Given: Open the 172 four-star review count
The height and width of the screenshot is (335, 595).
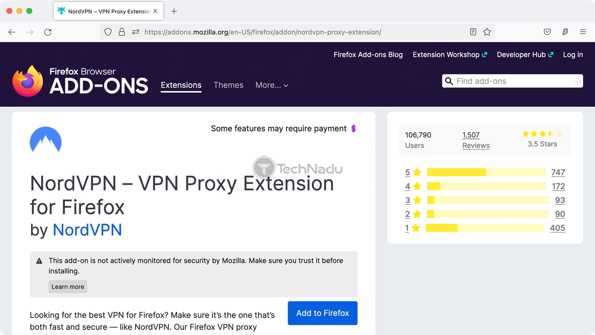Looking at the screenshot, I should pyautogui.click(x=558, y=186).
